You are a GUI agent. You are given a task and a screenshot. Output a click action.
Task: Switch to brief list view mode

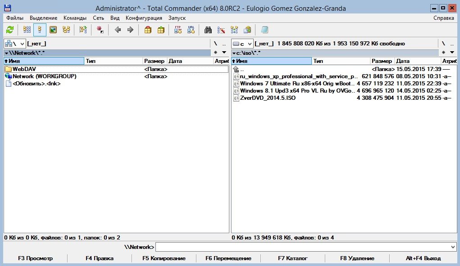point(27,30)
